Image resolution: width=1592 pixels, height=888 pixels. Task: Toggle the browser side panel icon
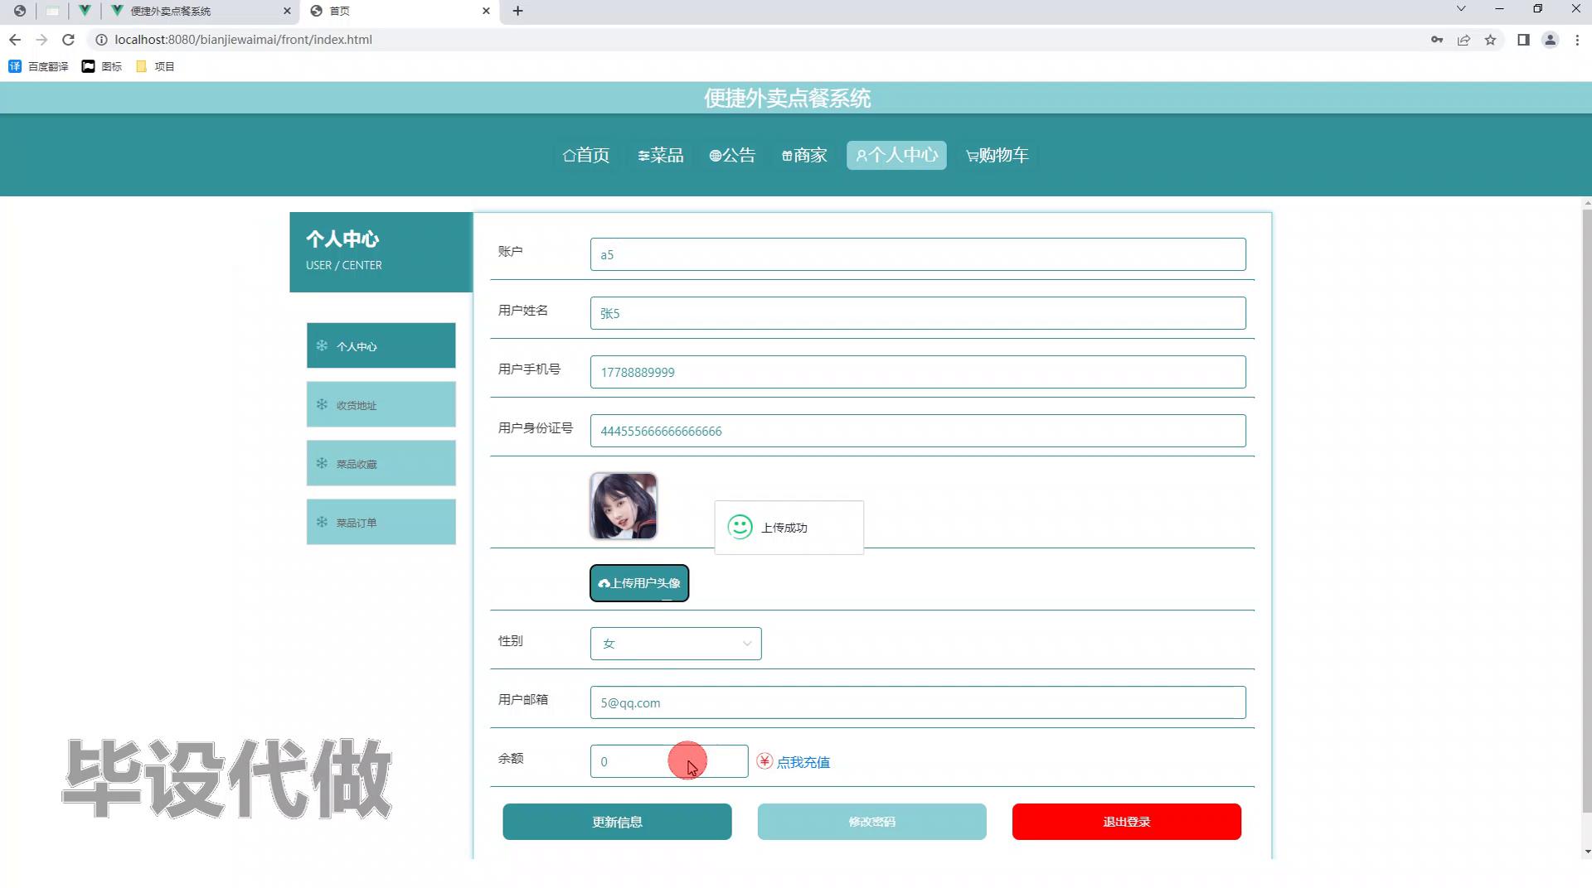pyautogui.click(x=1523, y=40)
